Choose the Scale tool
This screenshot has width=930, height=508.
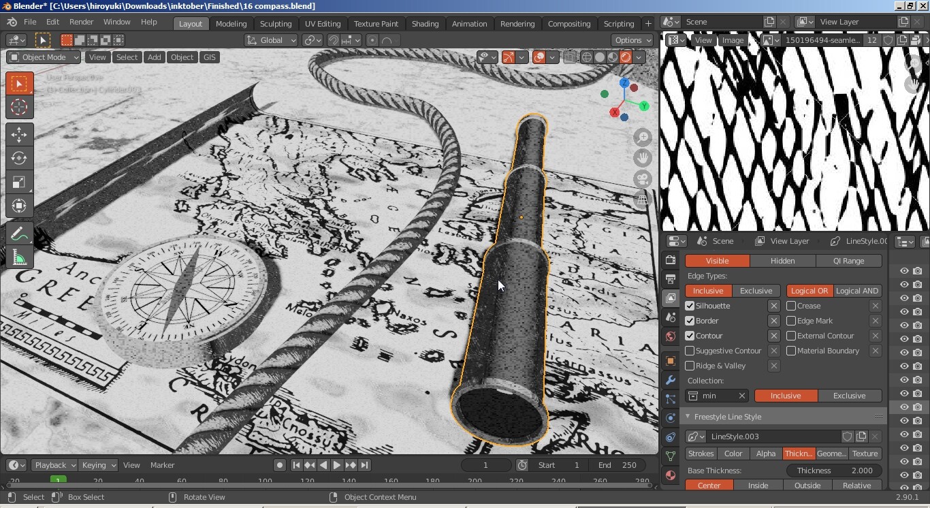click(x=19, y=182)
